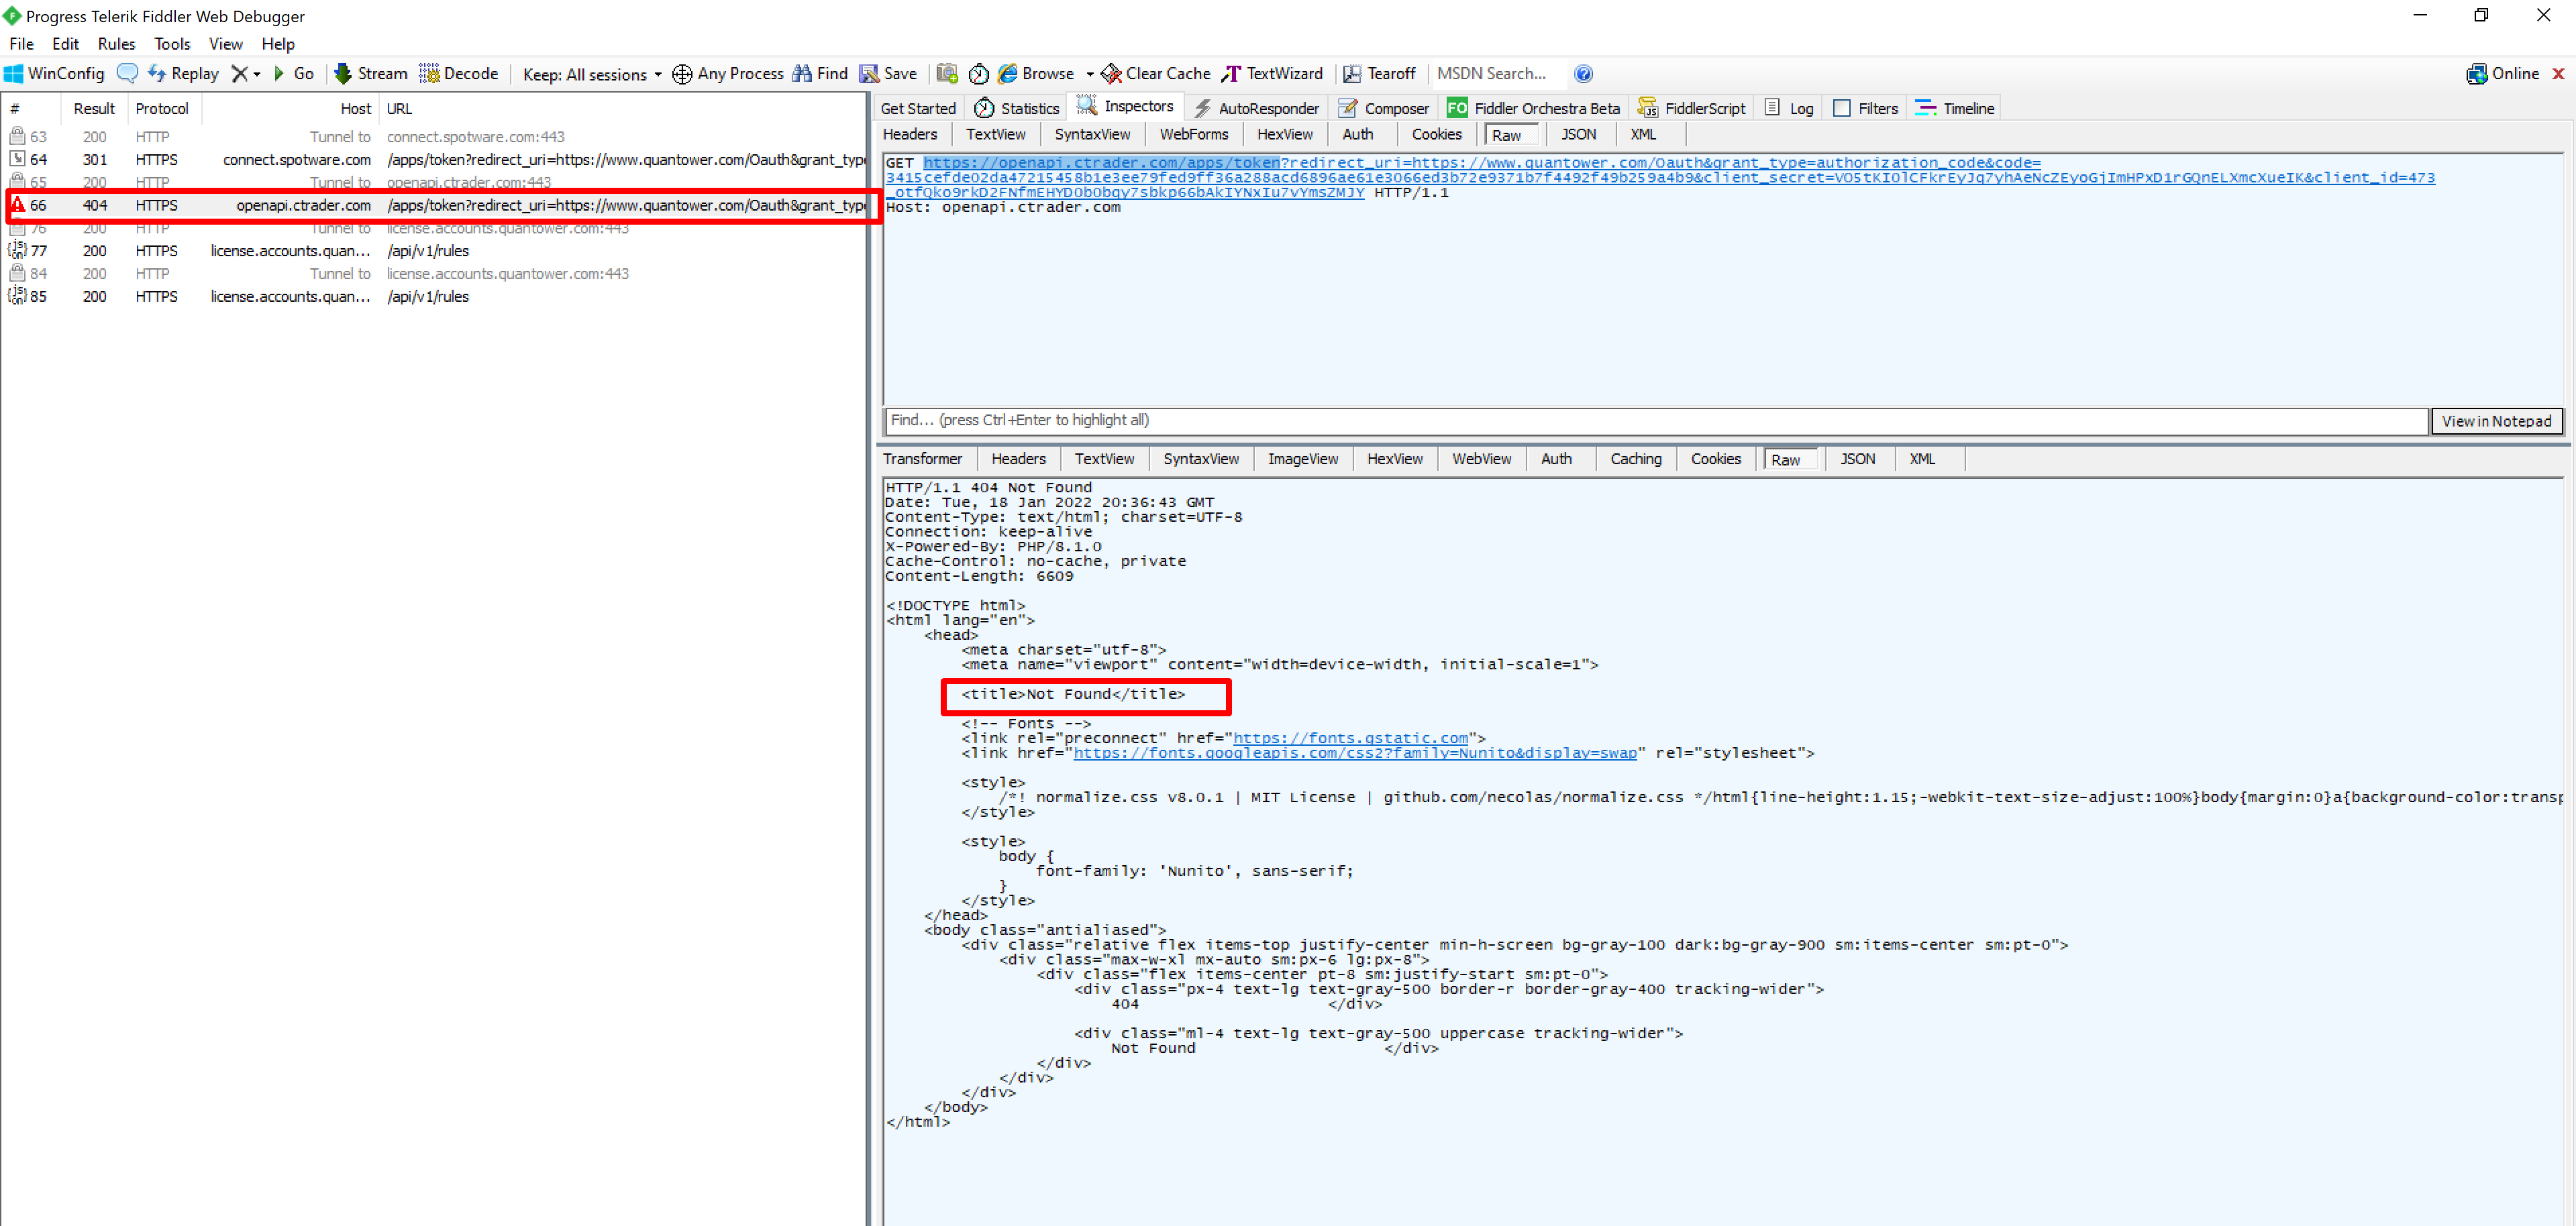
Task: Open the Rules menu
Action: (116, 44)
